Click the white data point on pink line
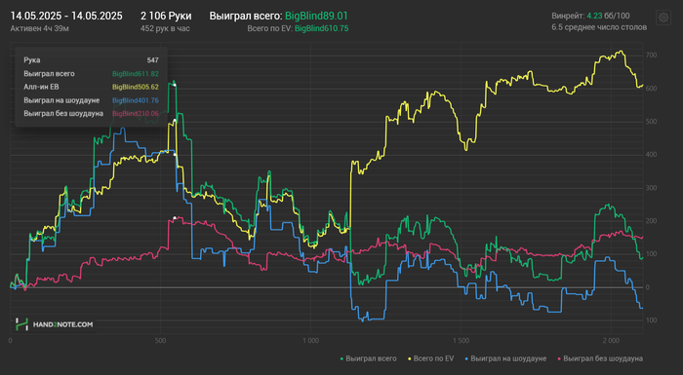683x375 pixels. pos(175,217)
